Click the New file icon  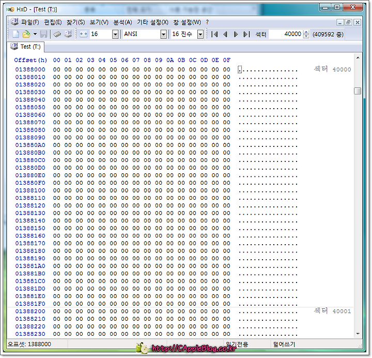click(x=16, y=34)
